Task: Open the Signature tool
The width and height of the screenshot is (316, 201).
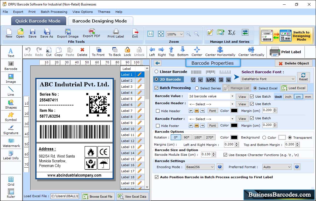Action: (11, 130)
